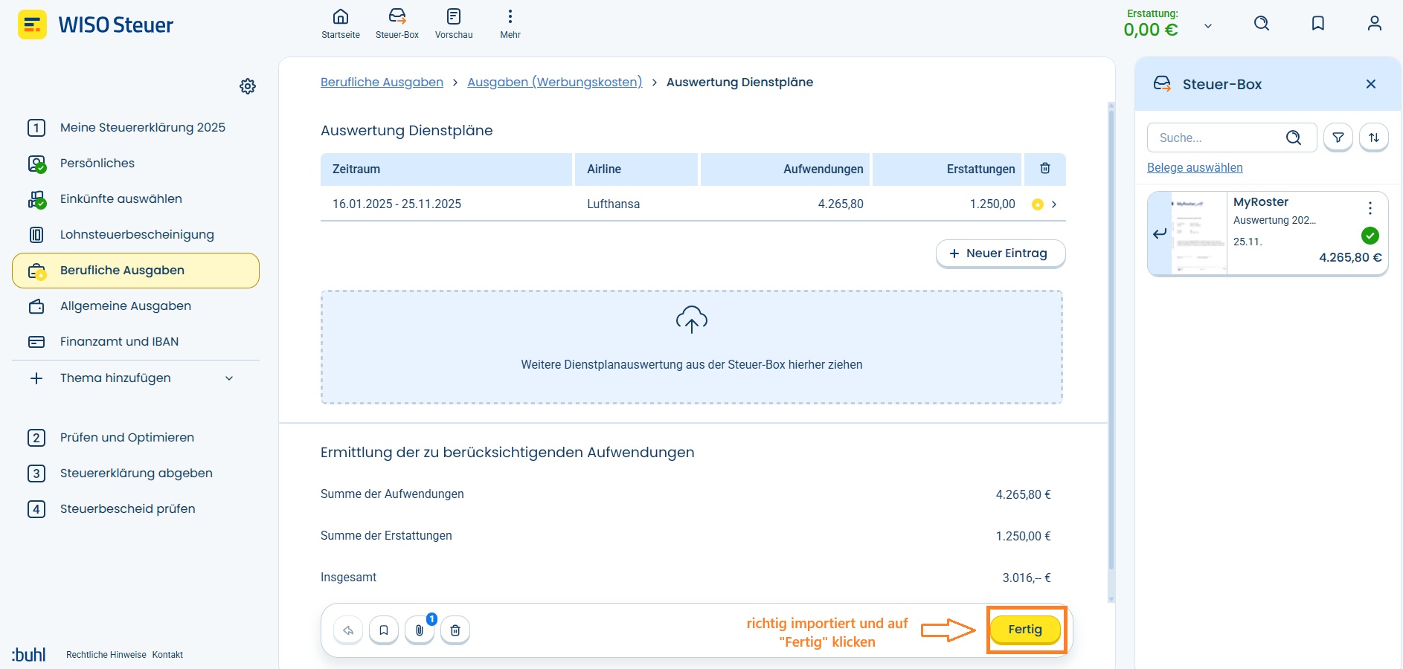Image resolution: width=1403 pixels, height=669 pixels.
Task: Click the trash icon in the table header
Action: pos(1045,169)
